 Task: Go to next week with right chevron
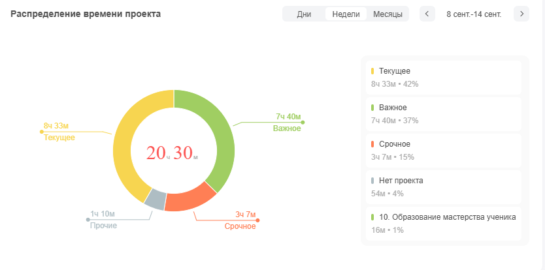[521, 14]
